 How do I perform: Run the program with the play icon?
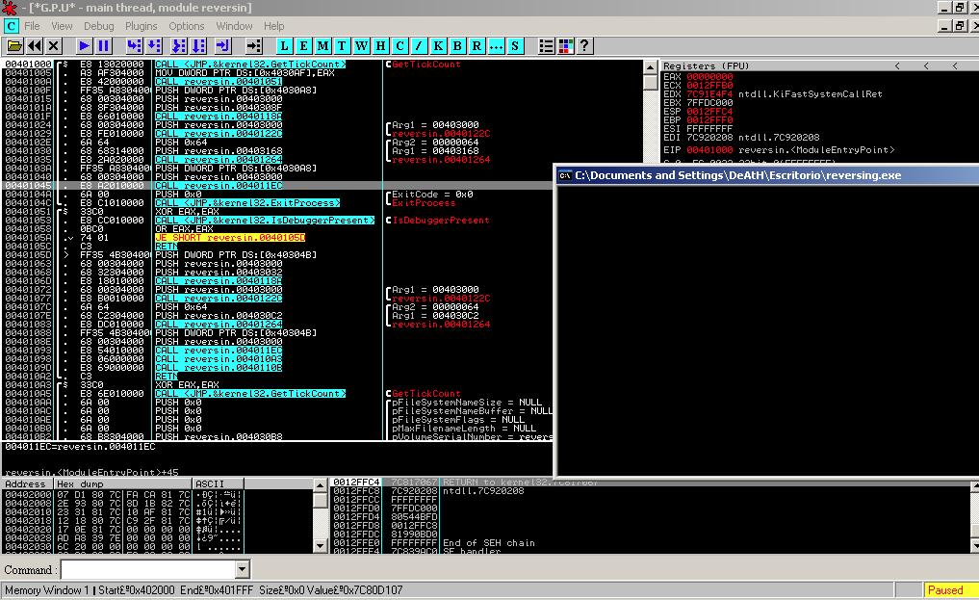click(x=84, y=46)
